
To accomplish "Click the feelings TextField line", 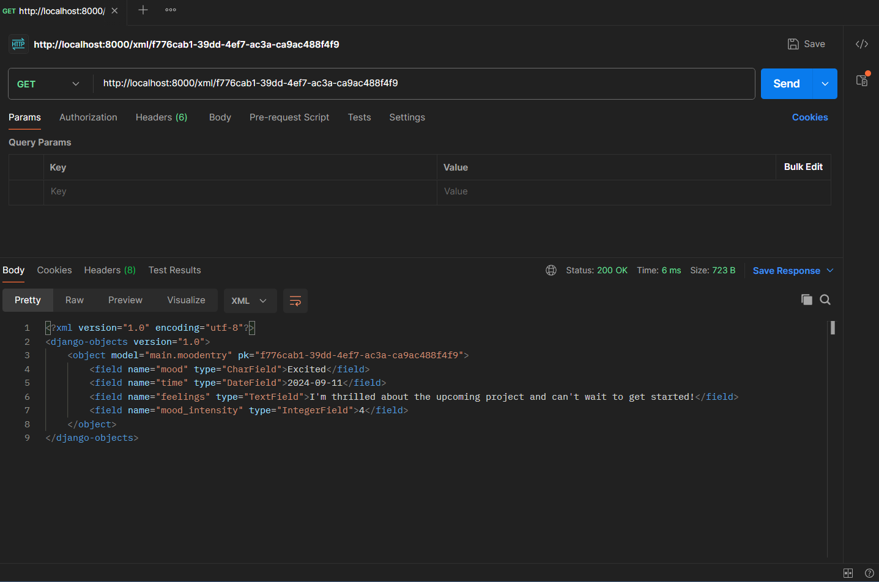I will (x=414, y=397).
